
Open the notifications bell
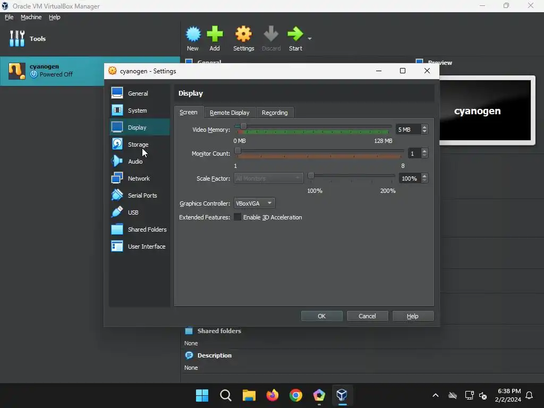(x=530, y=395)
